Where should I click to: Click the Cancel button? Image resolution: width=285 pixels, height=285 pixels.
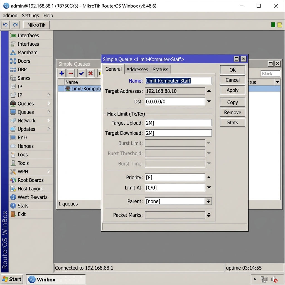tap(232, 80)
